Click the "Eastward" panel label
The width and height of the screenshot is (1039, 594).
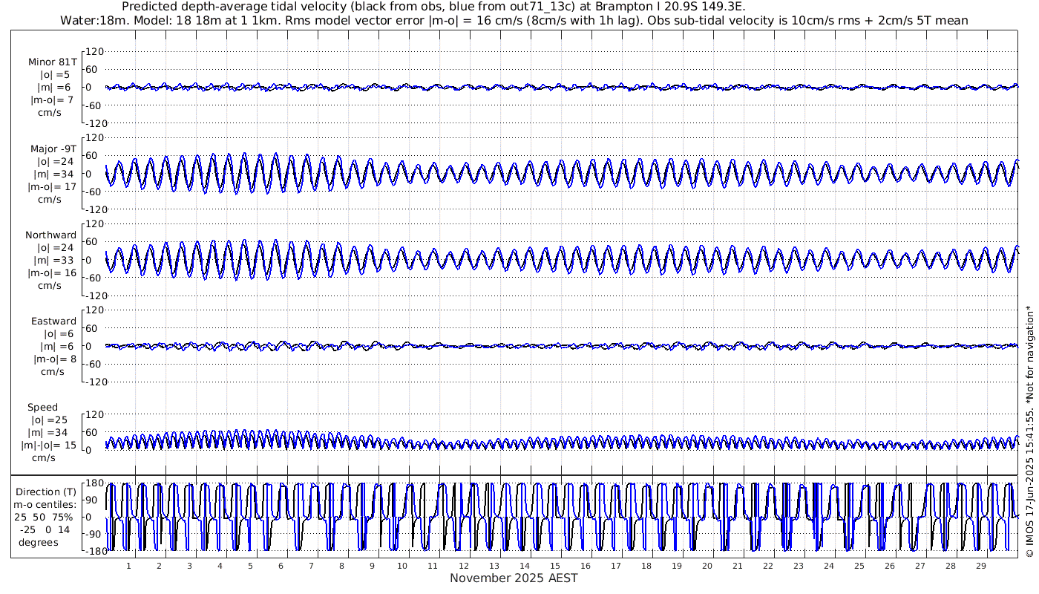tap(53, 321)
